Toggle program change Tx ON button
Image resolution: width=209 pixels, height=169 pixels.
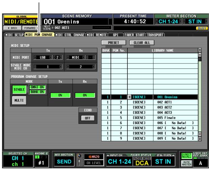[60, 95]
